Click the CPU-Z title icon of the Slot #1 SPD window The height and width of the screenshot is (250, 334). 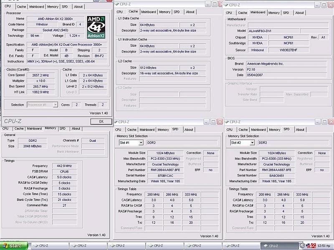pos(116,122)
